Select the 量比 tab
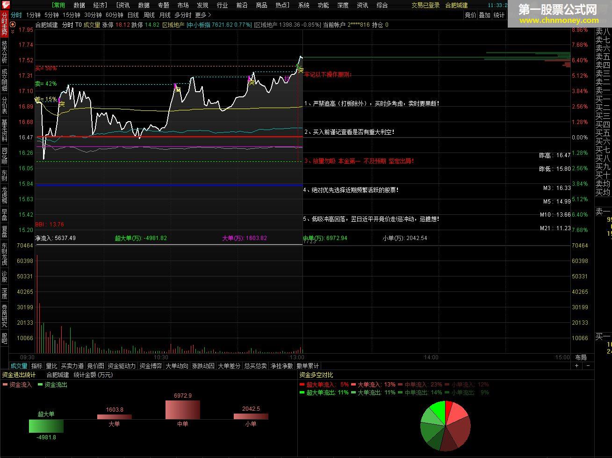 click(x=51, y=366)
